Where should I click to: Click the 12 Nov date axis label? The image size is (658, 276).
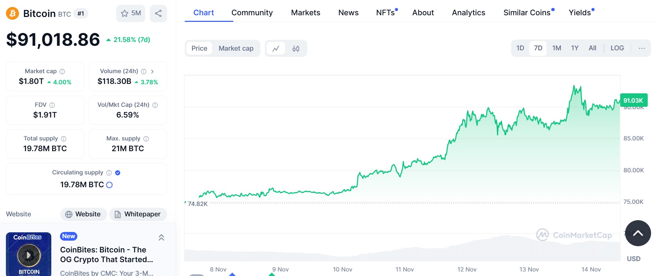click(x=467, y=269)
